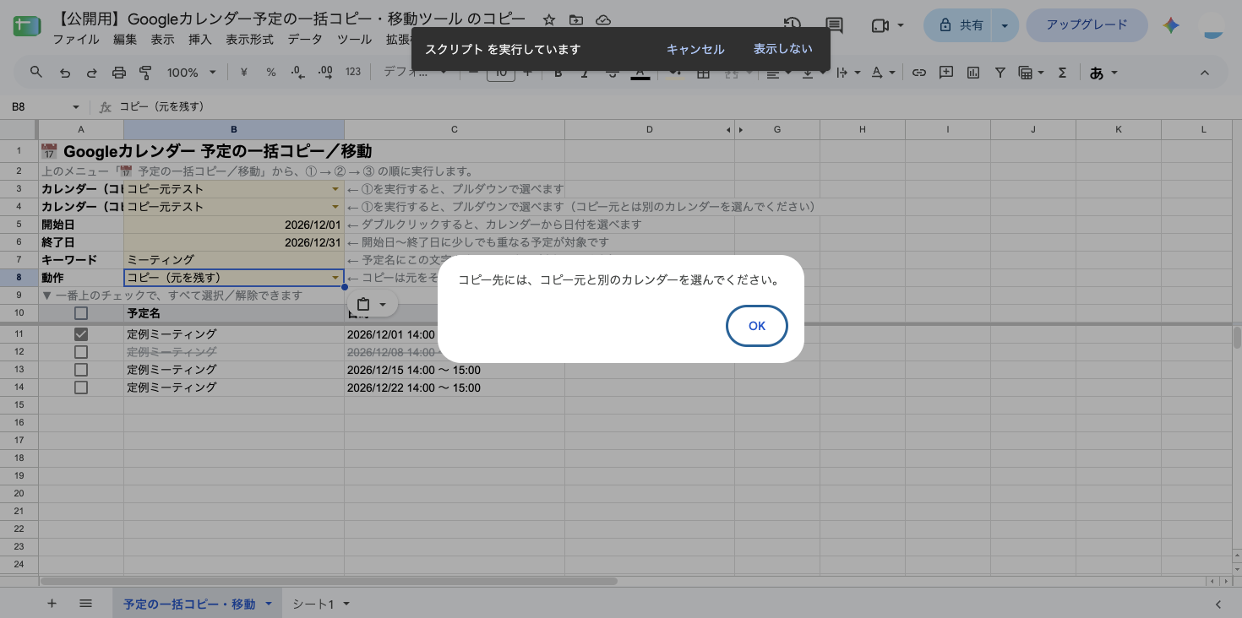The width and height of the screenshot is (1242, 618).
Task: Check the box for 2026/12/22 meeting row
Action: [81, 388]
